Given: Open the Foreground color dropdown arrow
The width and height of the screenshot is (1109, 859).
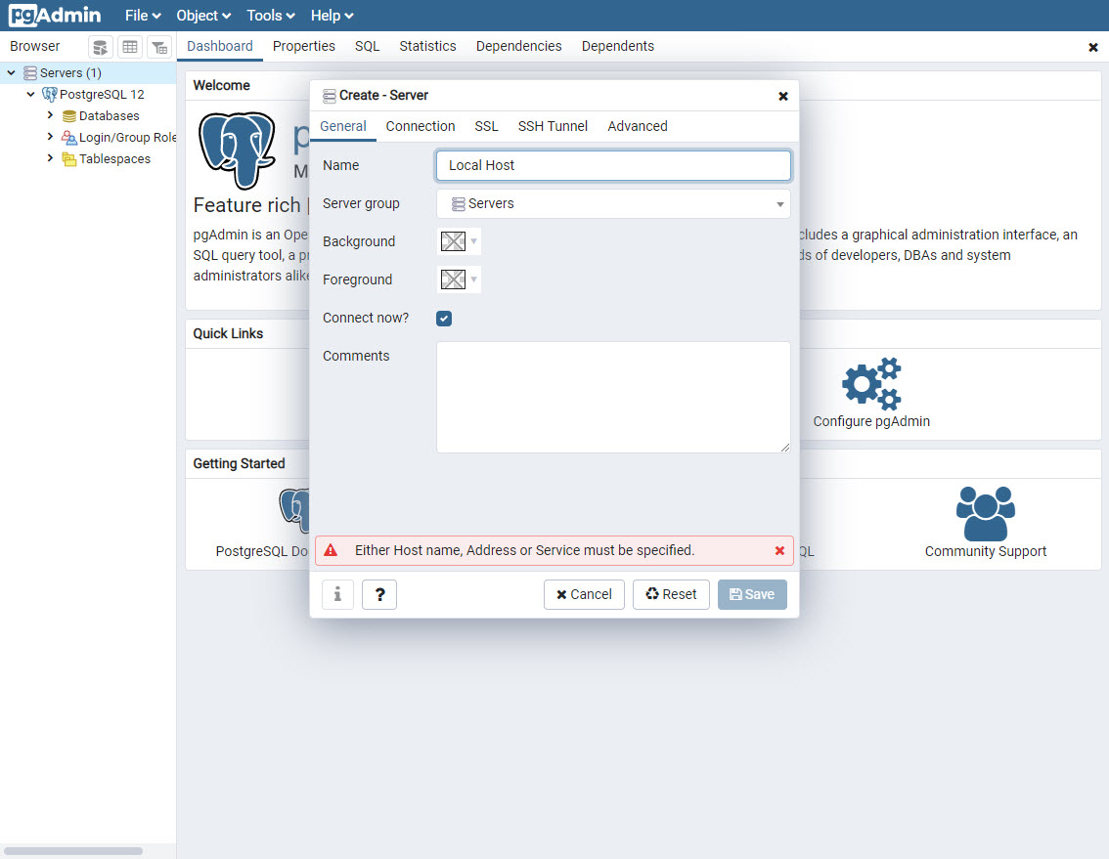Looking at the screenshot, I should tap(473, 279).
